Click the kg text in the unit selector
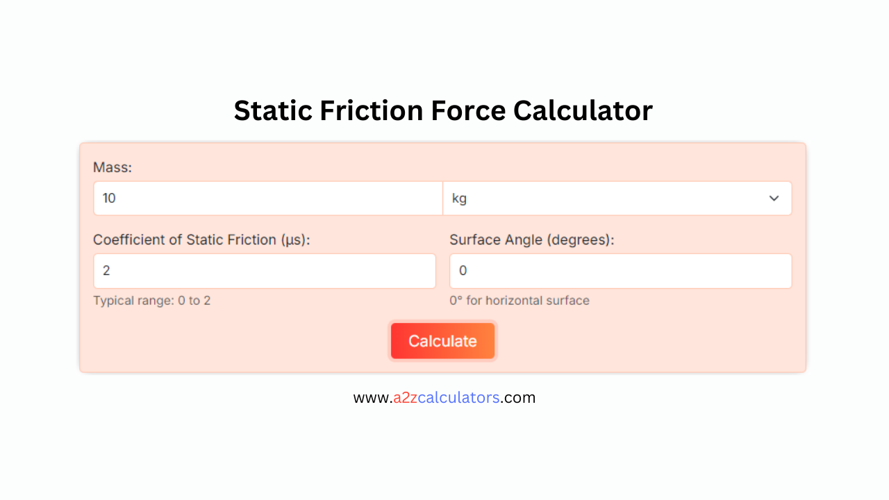The height and width of the screenshot is (500, 889). [x=459, y=198]
